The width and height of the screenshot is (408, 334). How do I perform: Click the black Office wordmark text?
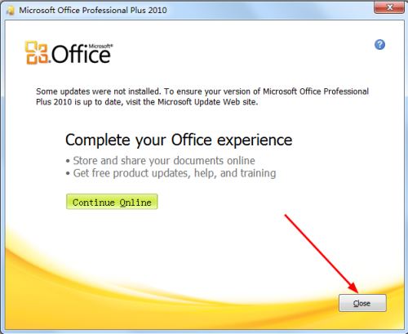pos(81,54)
